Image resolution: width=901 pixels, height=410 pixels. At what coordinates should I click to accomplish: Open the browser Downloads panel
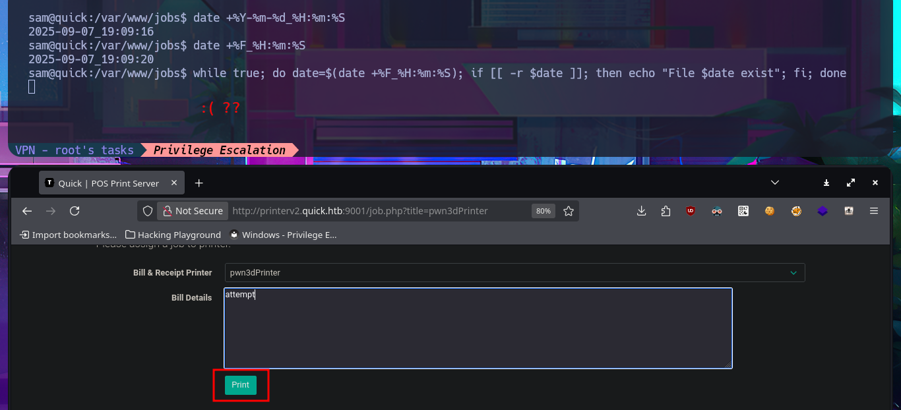click(x=641, y=211)
